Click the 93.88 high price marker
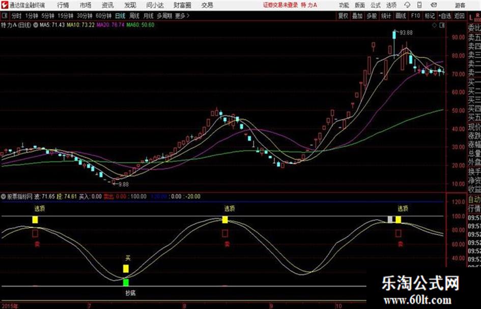Viewport: 481px width, 309px height. pos(406,32)
